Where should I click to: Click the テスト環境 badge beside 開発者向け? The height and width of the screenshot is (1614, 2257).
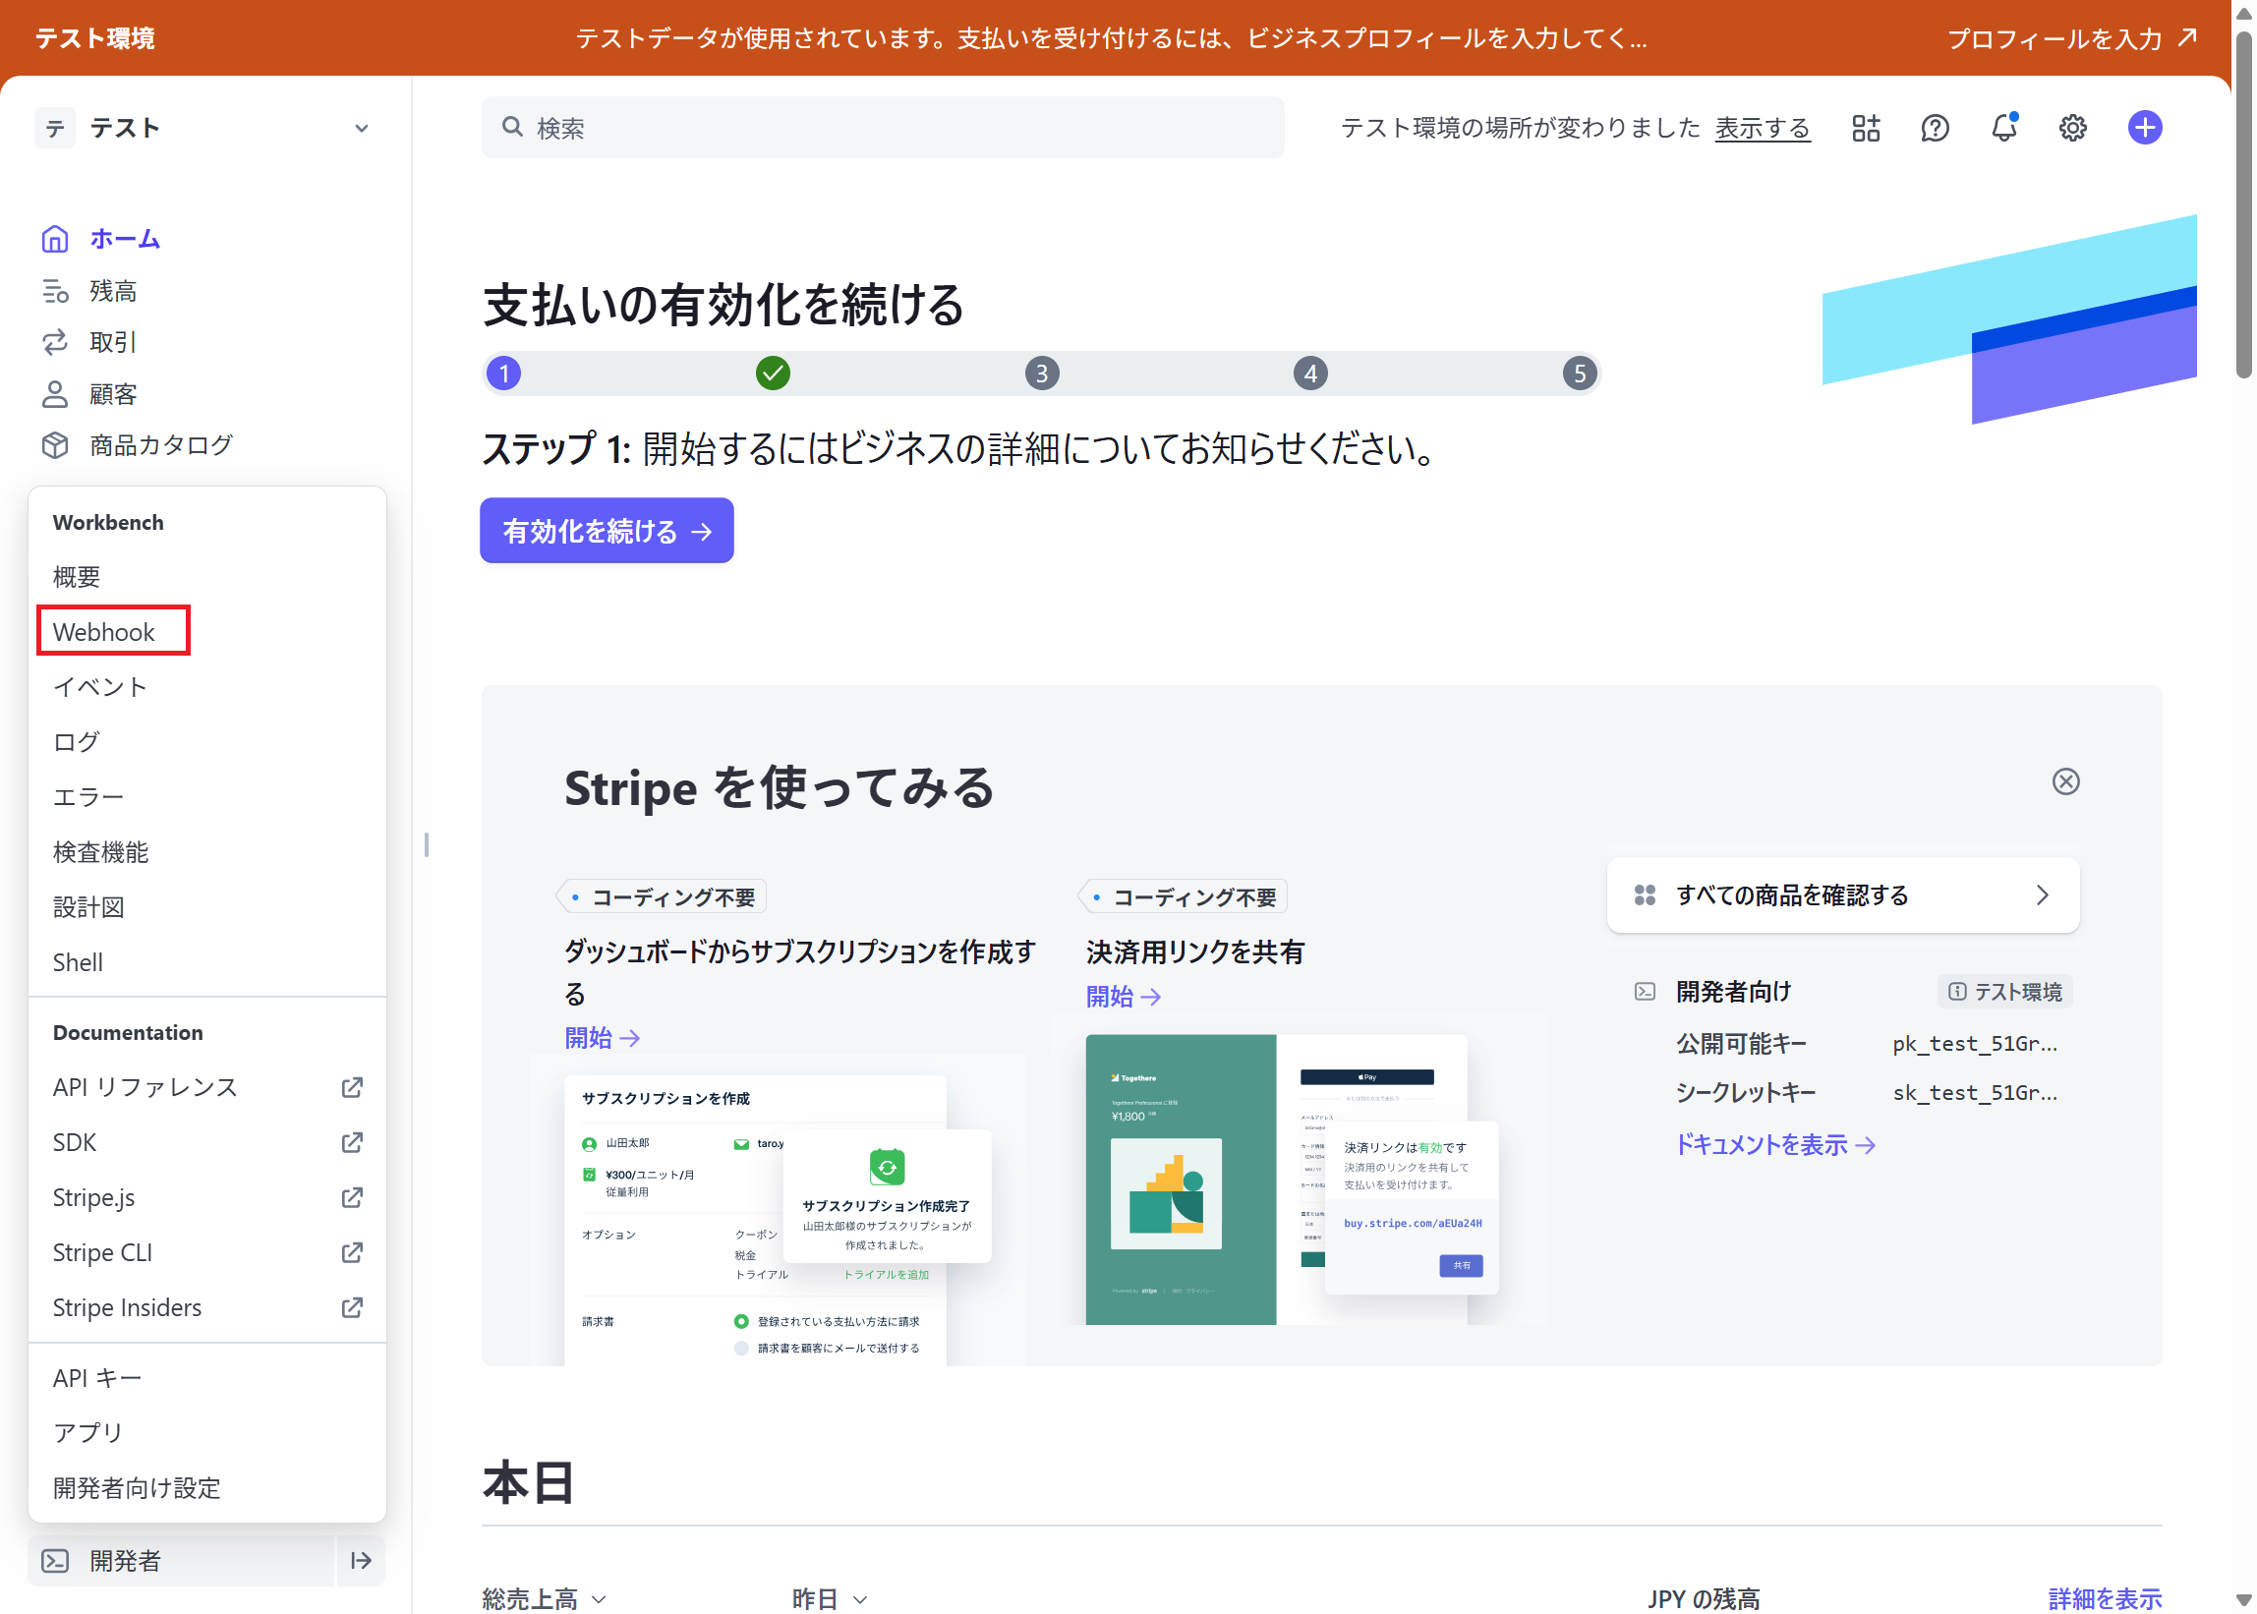pos(2003,992)
